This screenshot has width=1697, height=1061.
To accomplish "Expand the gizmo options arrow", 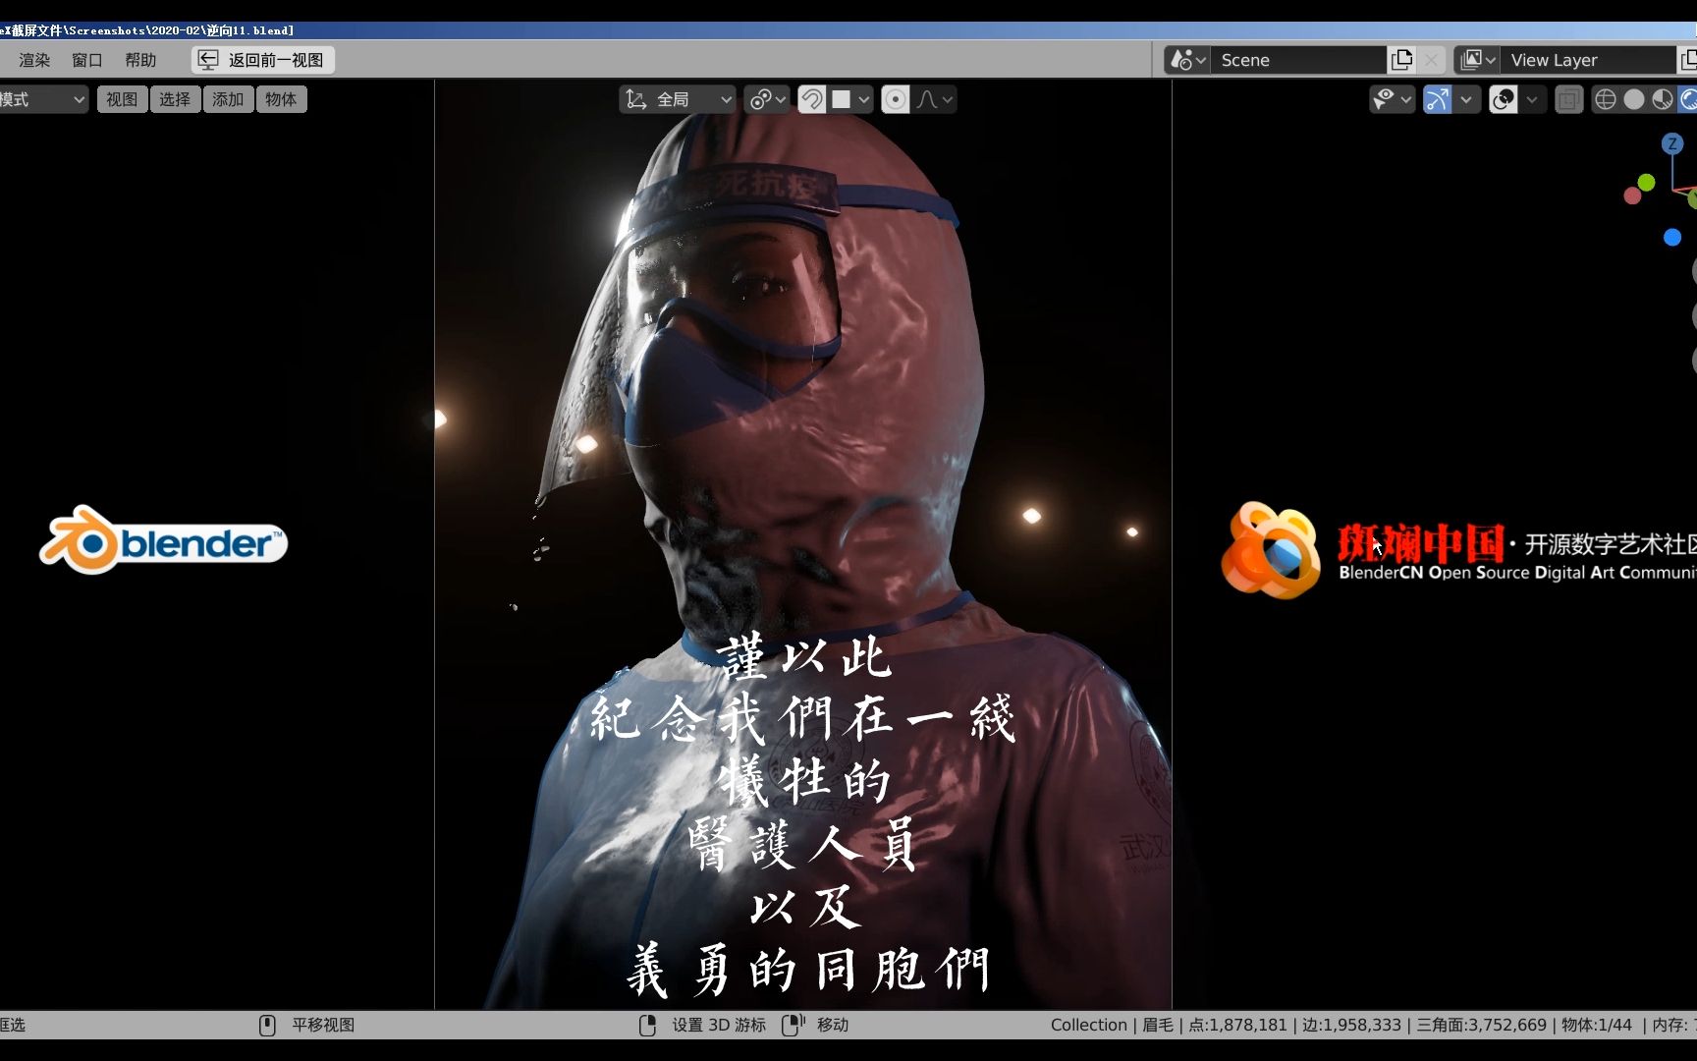I will click(x=1466, y=99).
